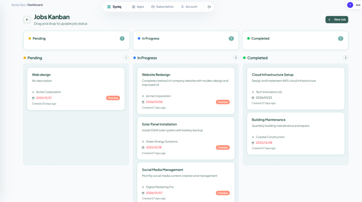Image resolution: width=362 pixels, height=202 pixels.
Task: Select the Pending summary card
Action: pos(76,40)
